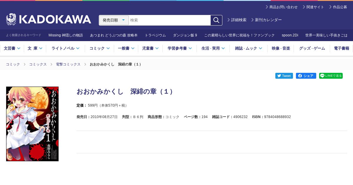Click the book cover thumbnail
Viewport: 353px width, 185px height.
pyautogui.click(x=32, y=124)
